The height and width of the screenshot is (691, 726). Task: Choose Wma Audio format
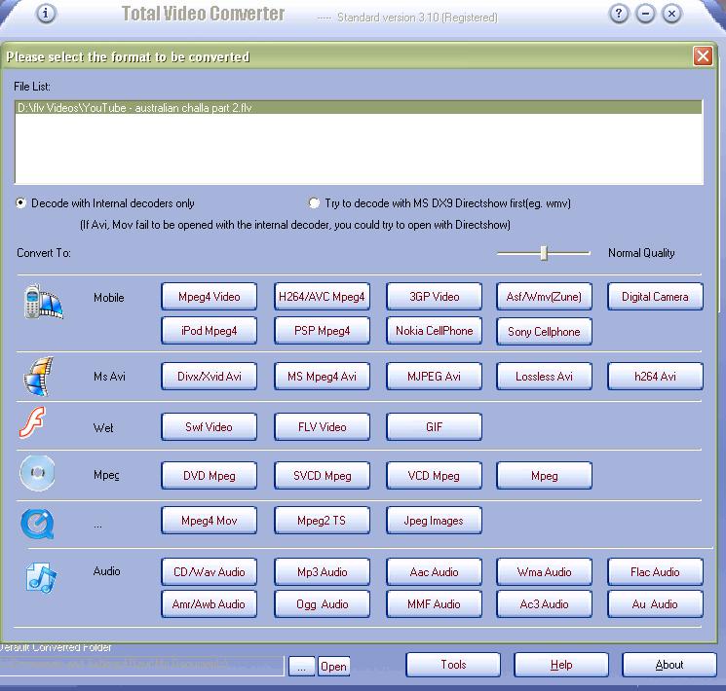coord(544,571)
